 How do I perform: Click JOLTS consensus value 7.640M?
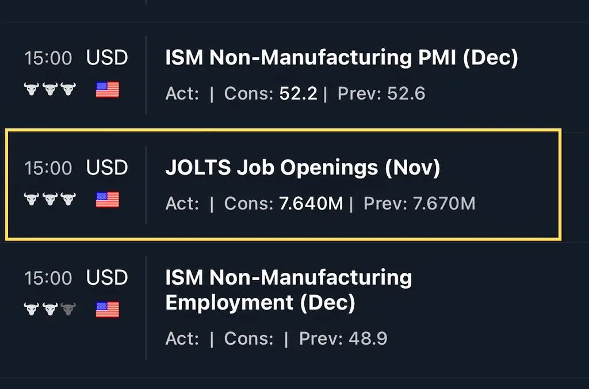(x=311, y=204)
